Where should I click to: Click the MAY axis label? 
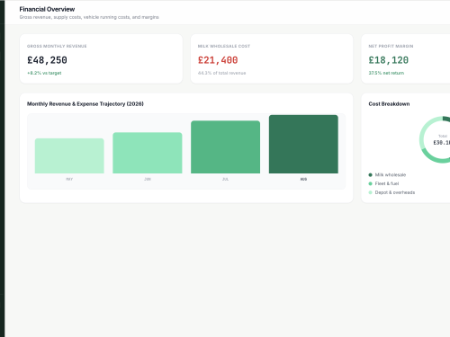pos(69,179)
